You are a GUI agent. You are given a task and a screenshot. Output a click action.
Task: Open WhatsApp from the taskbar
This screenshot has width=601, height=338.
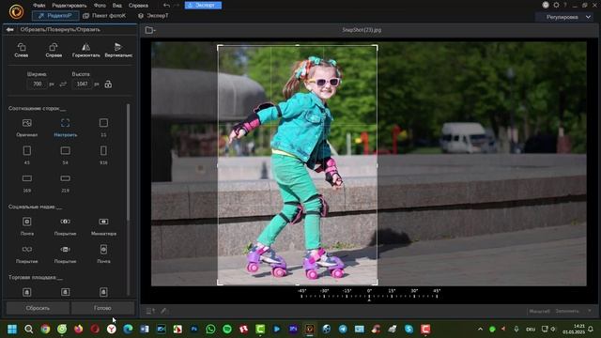[x=210, y=329]
